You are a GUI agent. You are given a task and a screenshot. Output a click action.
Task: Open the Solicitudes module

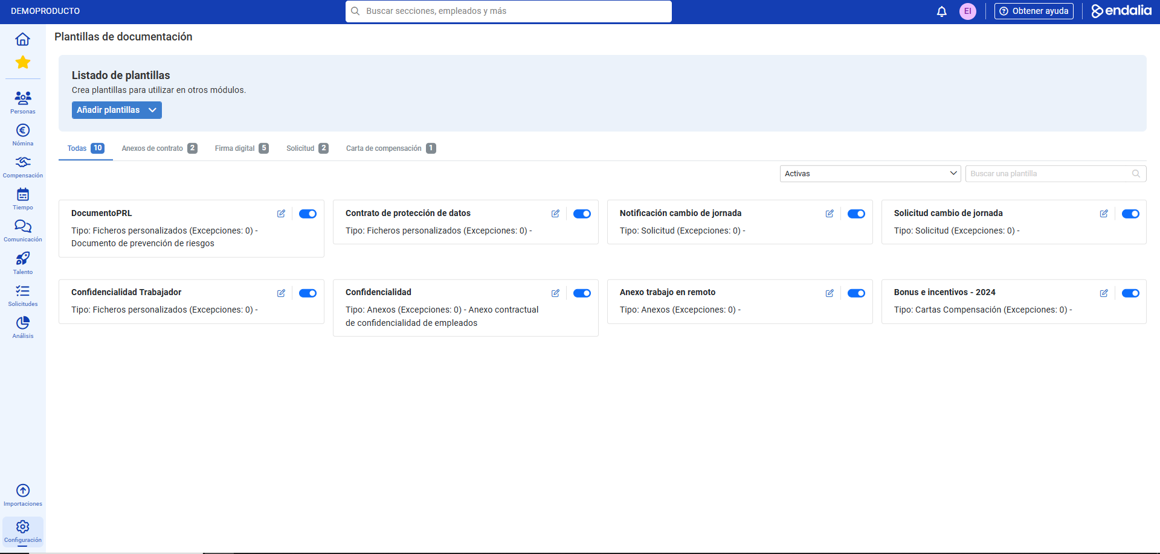[x=22, y=295]
